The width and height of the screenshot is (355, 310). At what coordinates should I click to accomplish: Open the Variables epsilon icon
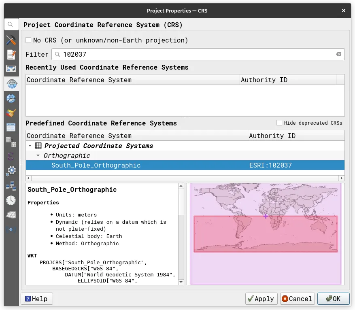click(11, 157)
